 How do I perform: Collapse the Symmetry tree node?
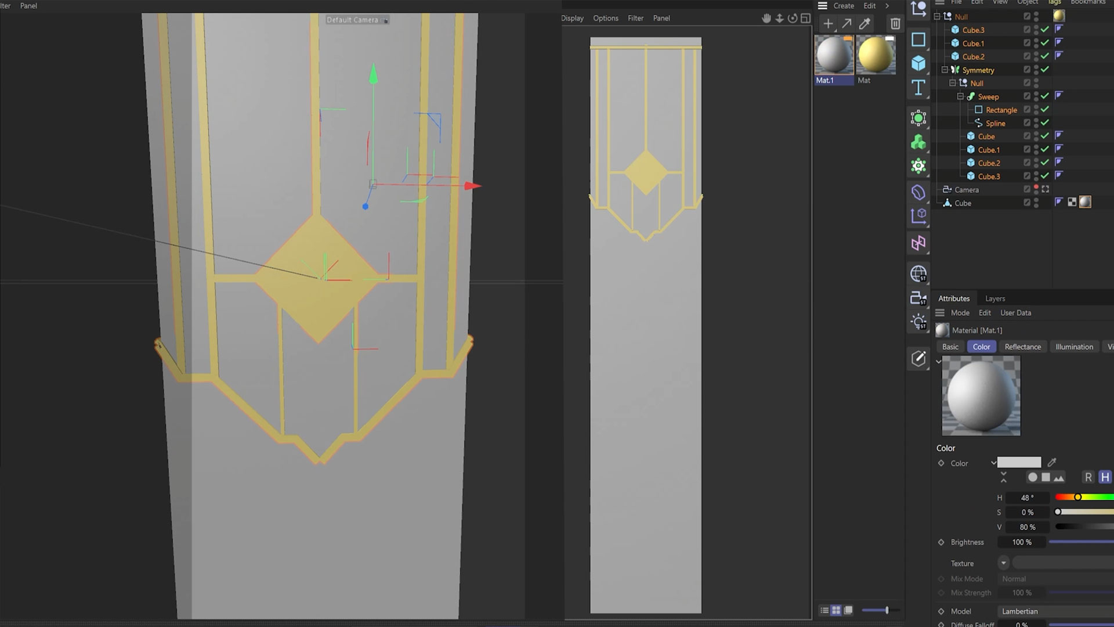[x=945, y=70]
